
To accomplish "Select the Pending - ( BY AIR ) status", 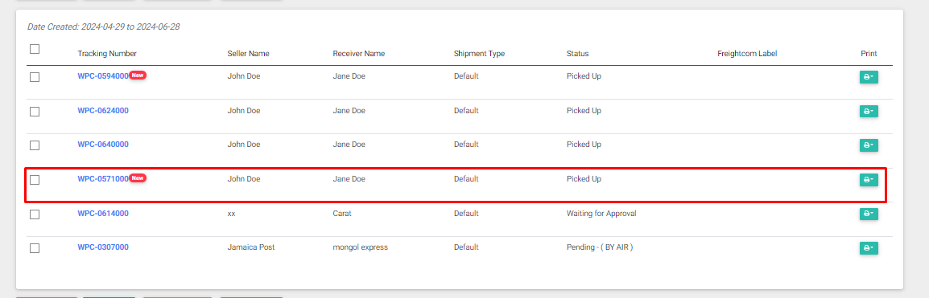I will coord(600,247).
